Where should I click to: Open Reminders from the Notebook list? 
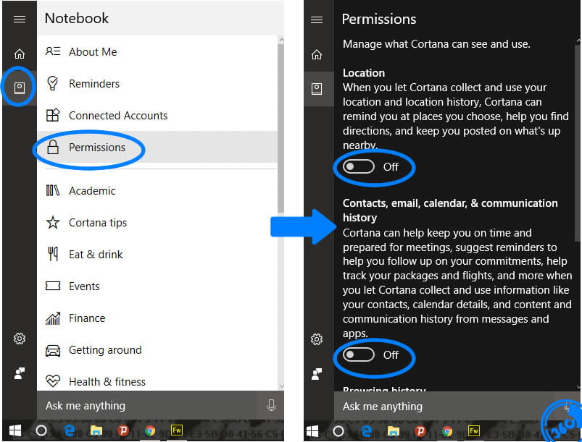pos(93,84)
